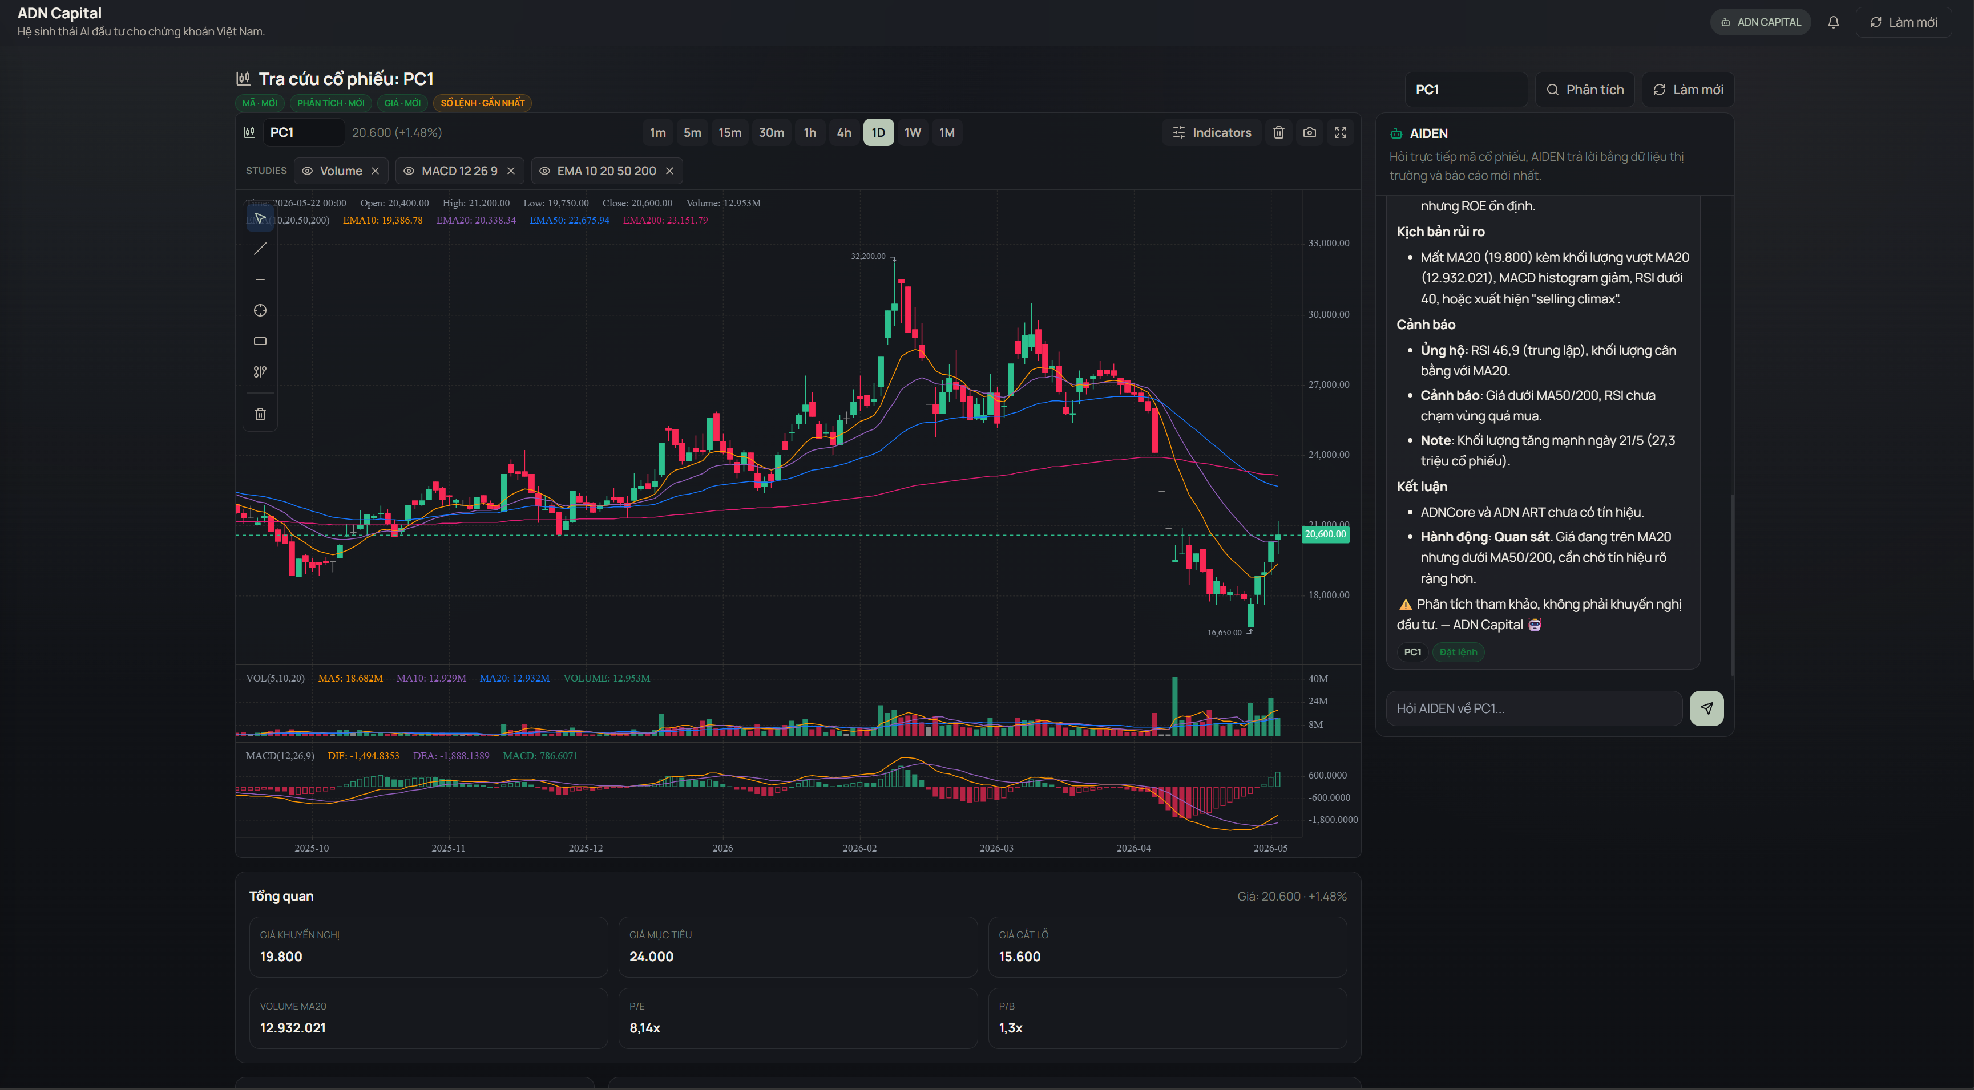Focus the chart symbol field PC1

coord(304,132)
